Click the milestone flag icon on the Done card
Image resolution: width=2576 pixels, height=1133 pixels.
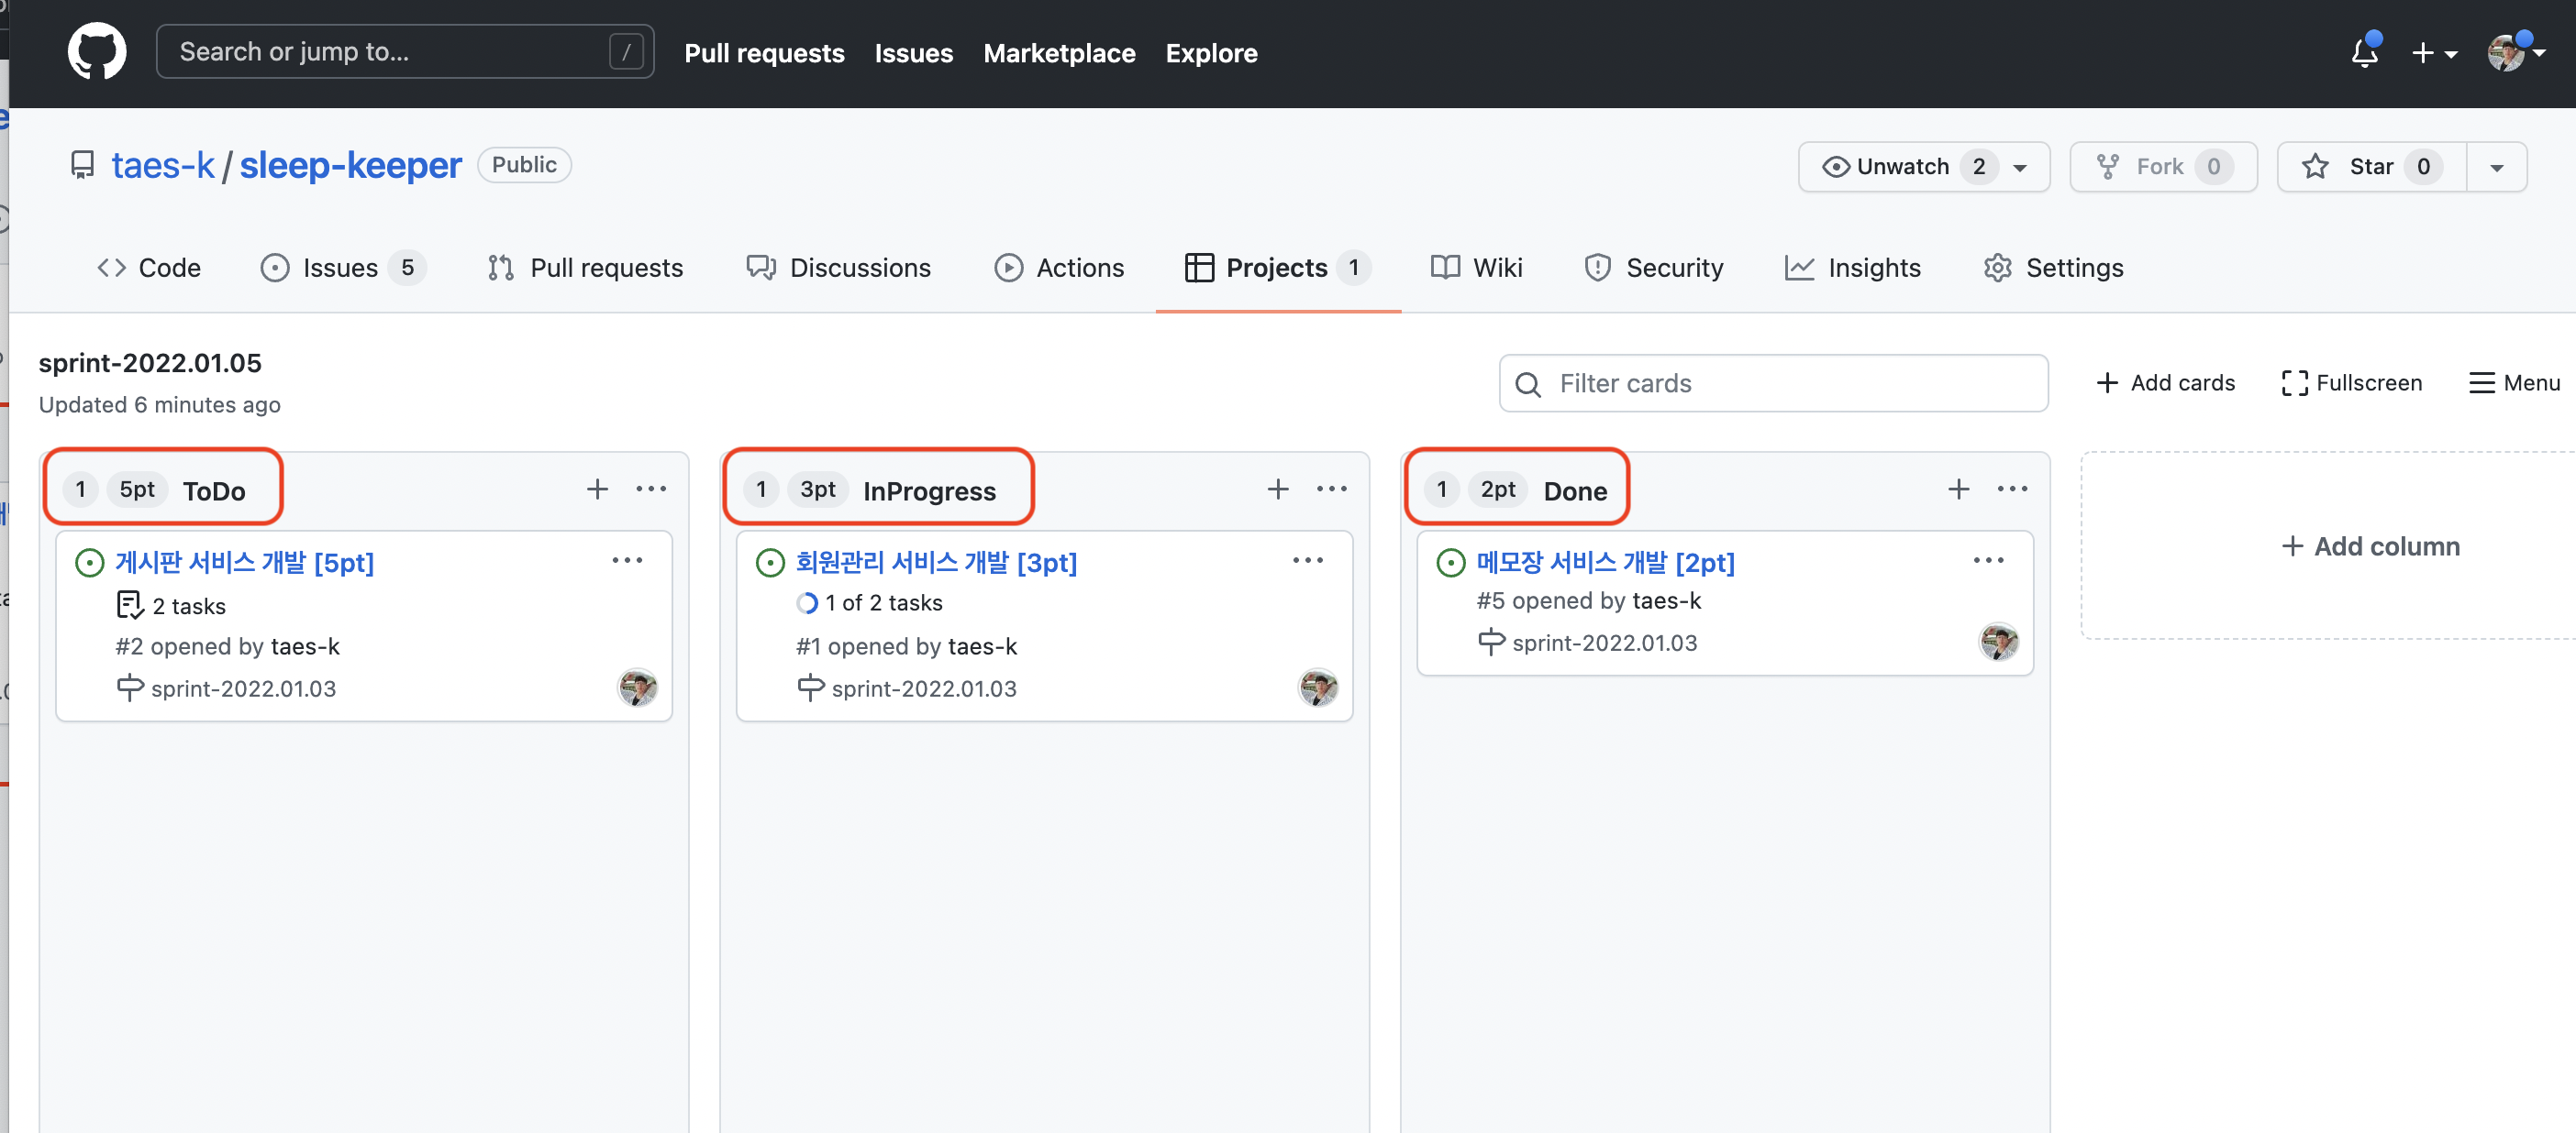pyautogui.click(x=1490, y=643)
